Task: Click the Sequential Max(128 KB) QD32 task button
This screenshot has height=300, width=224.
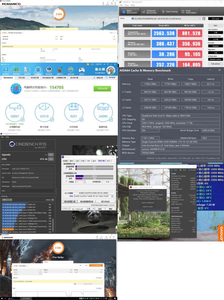Action: coord(137,33)
